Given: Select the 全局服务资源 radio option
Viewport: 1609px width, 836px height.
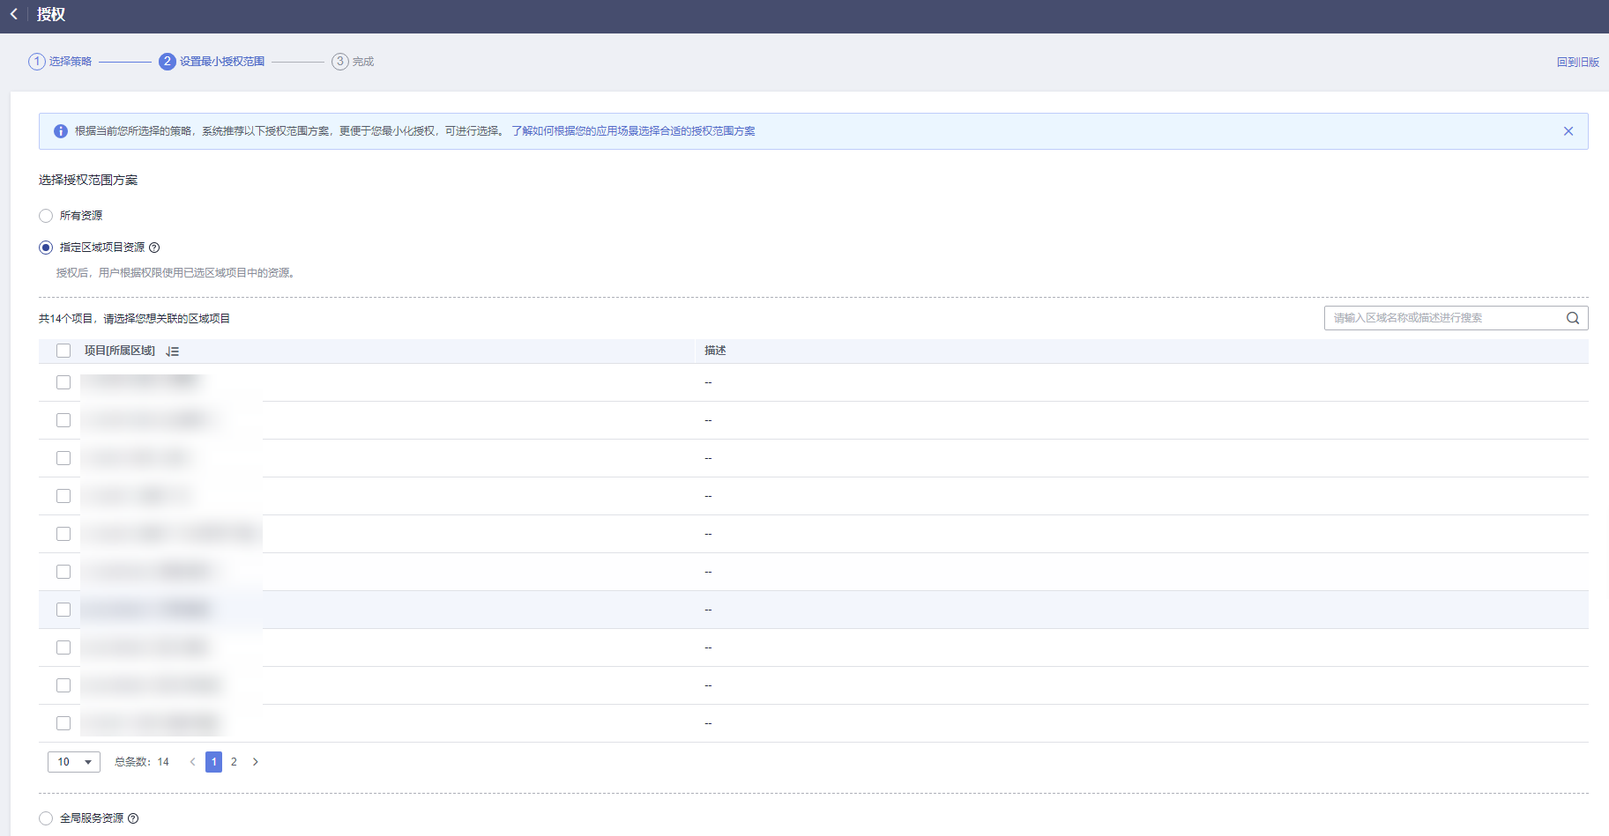Looking at the screenshot, I should pos(46,818).
